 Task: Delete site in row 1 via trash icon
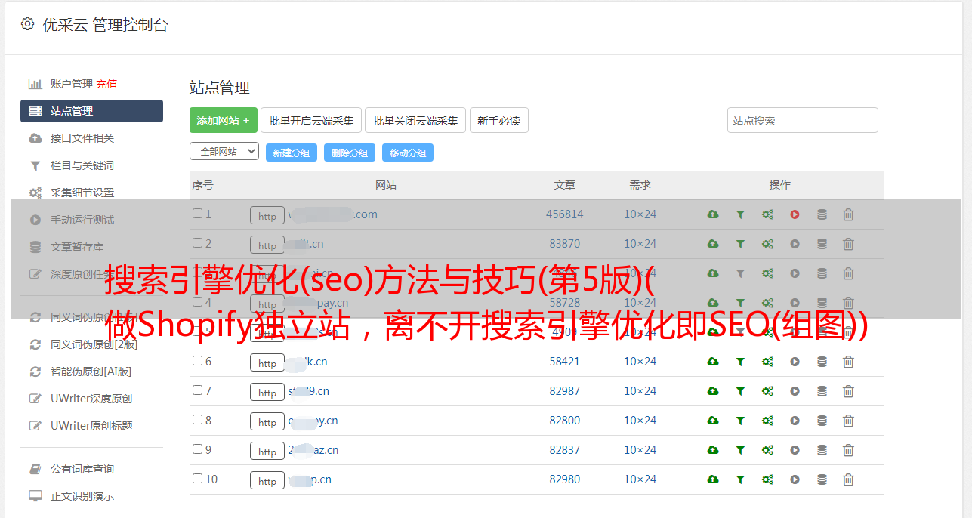848,214
